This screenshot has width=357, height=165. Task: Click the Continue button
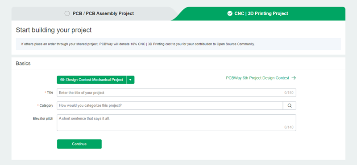tap(79, 144)
